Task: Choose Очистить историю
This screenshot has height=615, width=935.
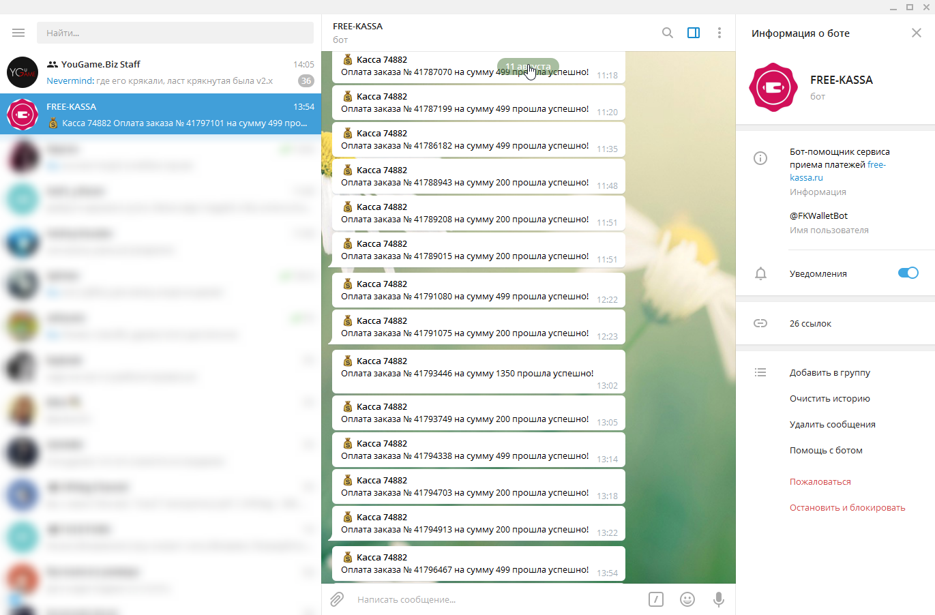Action: point(830,398)
